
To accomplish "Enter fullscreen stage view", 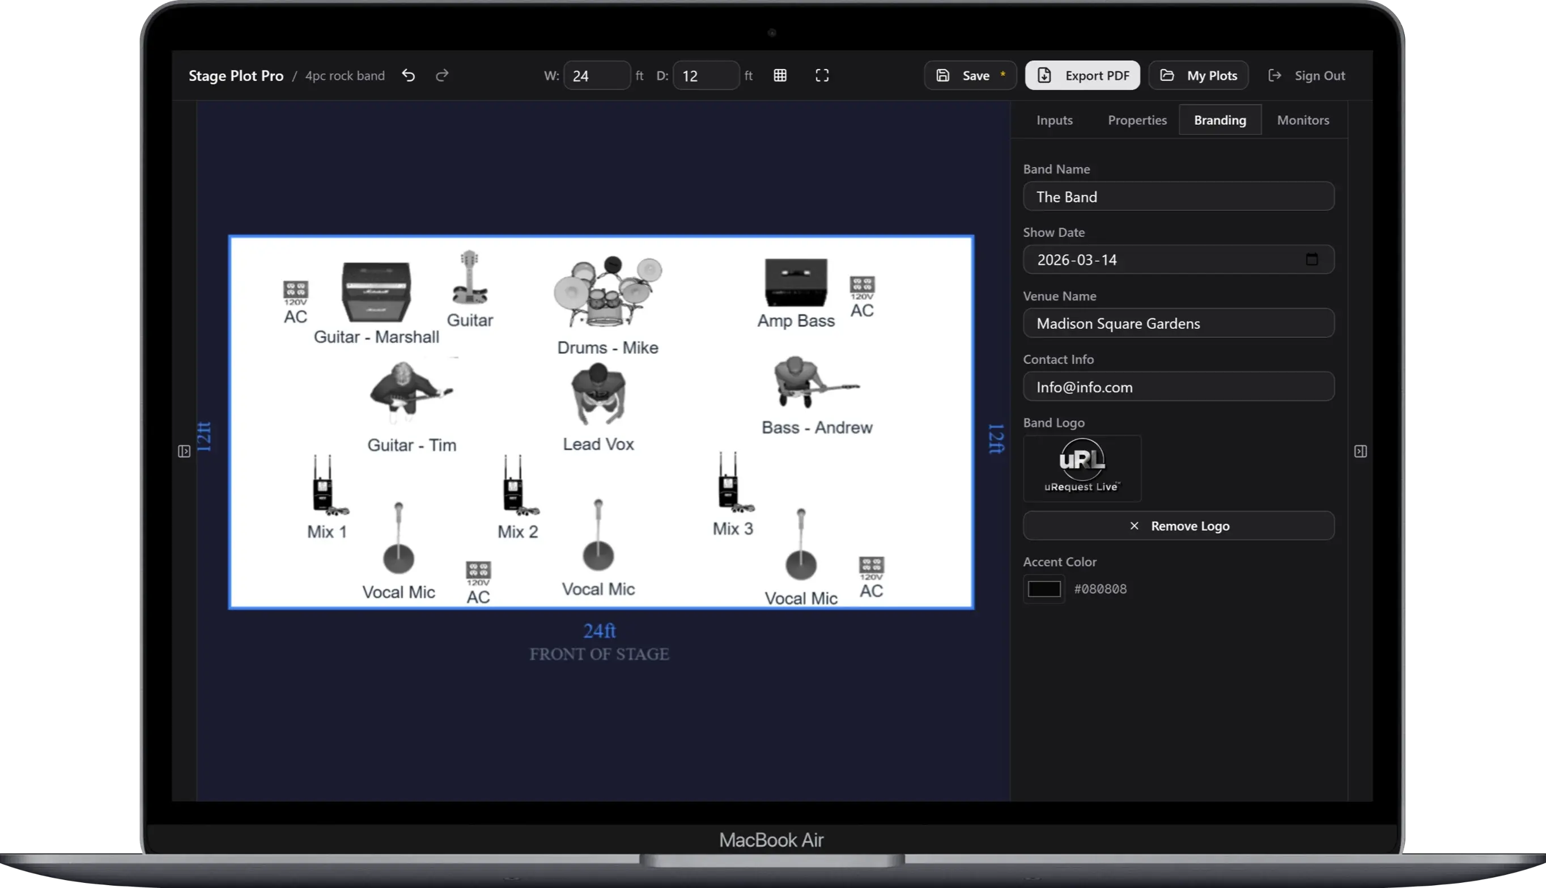I will tap(821, 75).
